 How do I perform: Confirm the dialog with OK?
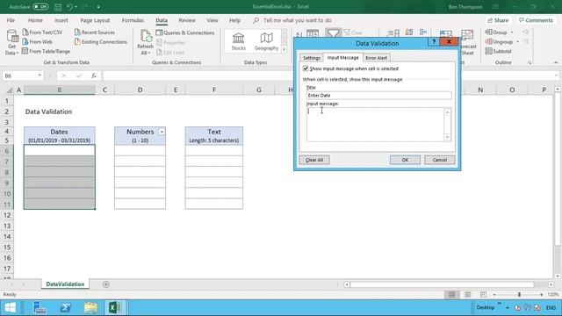pyautogui.click(x=405, y=160)
